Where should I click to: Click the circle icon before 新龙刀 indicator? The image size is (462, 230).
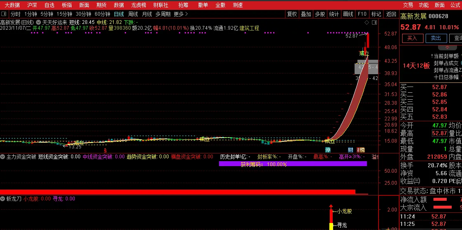point(2,199)
